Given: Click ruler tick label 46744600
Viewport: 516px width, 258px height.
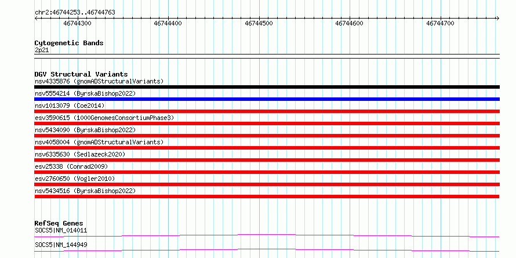Looking at the screenshot, I should tap(349, 23).
